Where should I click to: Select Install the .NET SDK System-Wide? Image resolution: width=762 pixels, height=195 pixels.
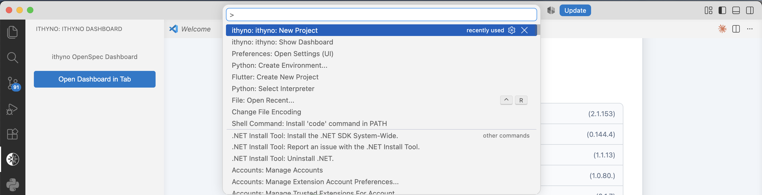pos(381,135)
